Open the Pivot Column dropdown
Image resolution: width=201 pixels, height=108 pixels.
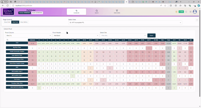tap(28, 36)
